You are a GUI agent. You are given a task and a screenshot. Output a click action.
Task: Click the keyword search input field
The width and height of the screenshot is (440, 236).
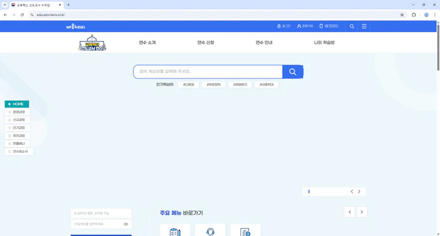pos(208,71)
